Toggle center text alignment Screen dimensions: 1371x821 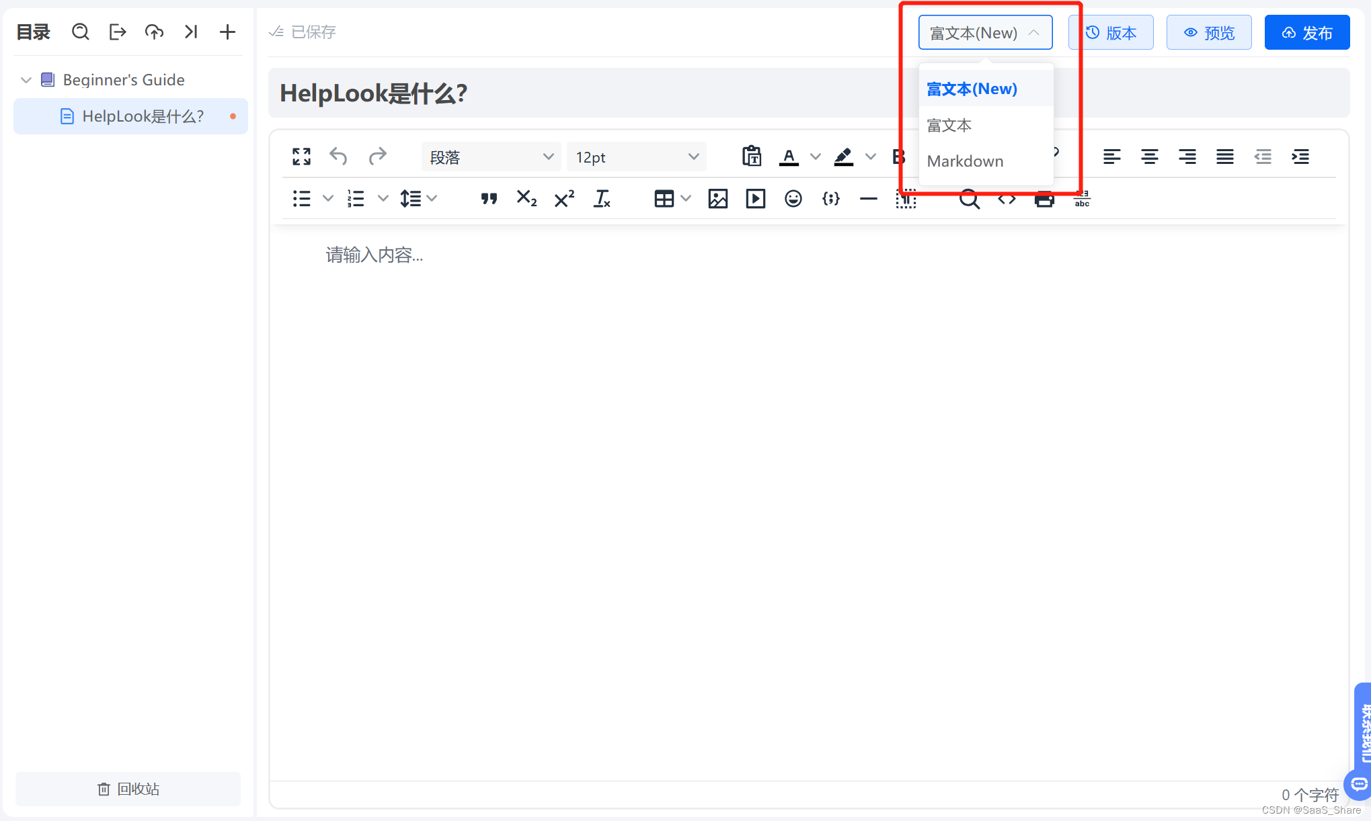click(x=1149, y=157)
